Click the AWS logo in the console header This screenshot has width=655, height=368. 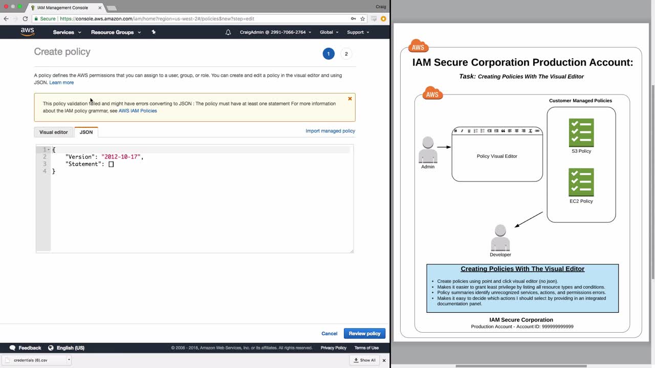coord(28,32)
